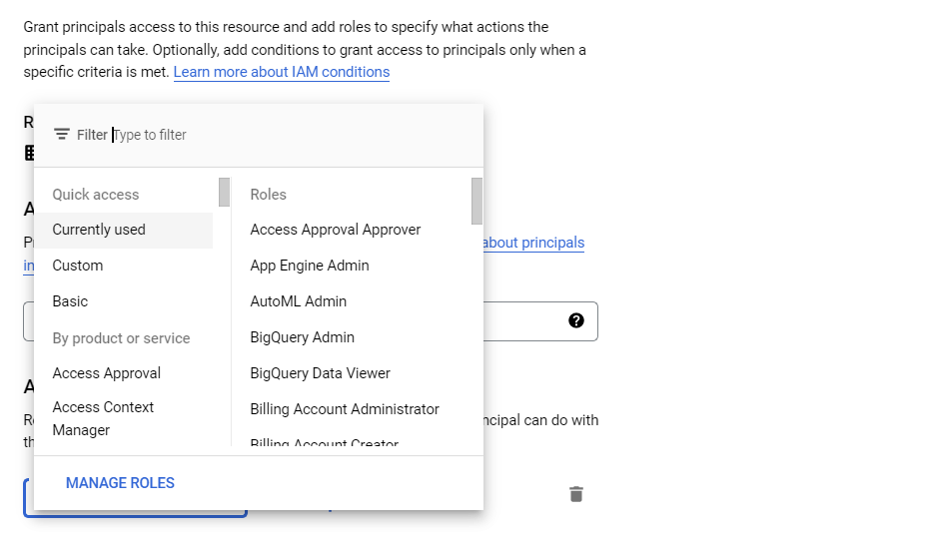Image resolution: width=932 pixels, height=546 pixels.
Task: Select Currently used in Quick access
Action: pos(124,230)
